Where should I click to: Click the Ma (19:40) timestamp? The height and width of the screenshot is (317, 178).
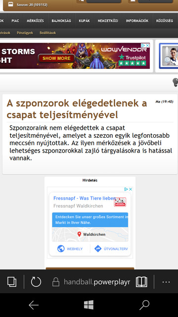point(164,102)
